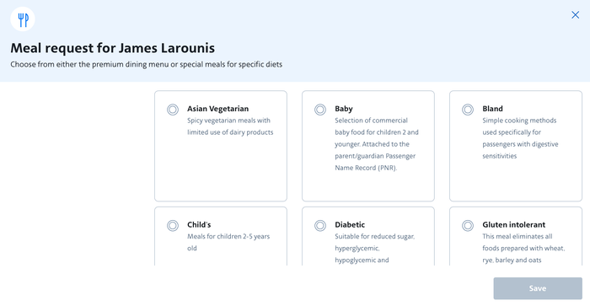Click the Bland meal digestive sensitivities description
The image size is (590, 306).
[520, 138]
